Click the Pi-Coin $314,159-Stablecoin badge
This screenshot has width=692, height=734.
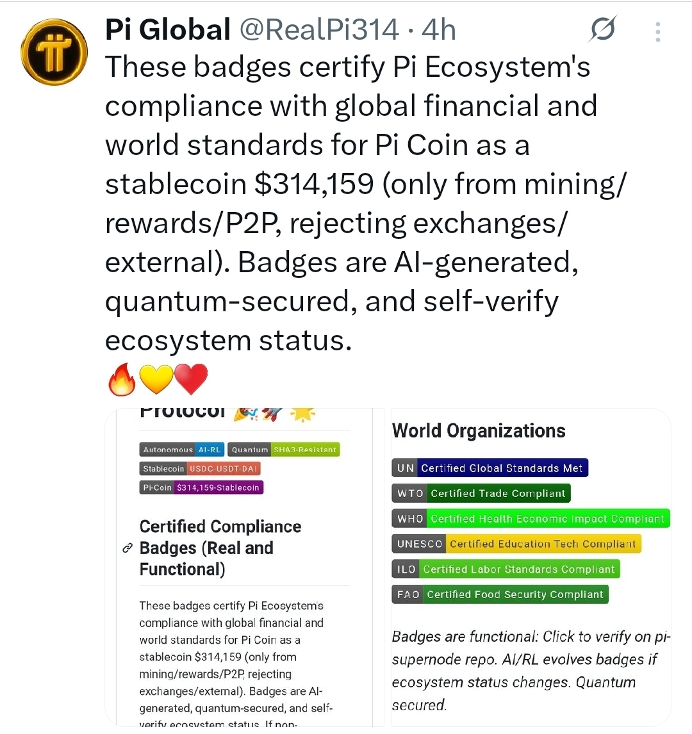pos(201,487)
